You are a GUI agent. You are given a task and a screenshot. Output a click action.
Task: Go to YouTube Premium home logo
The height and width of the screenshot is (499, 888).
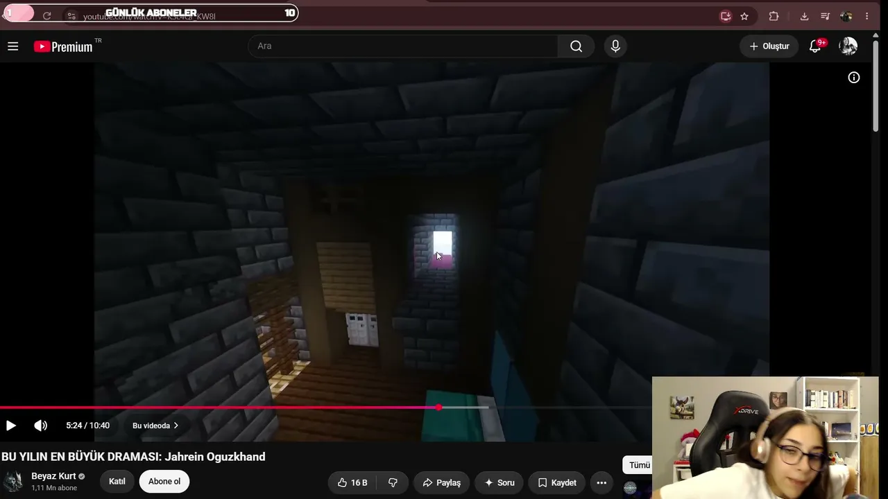[x=63, y=46]
